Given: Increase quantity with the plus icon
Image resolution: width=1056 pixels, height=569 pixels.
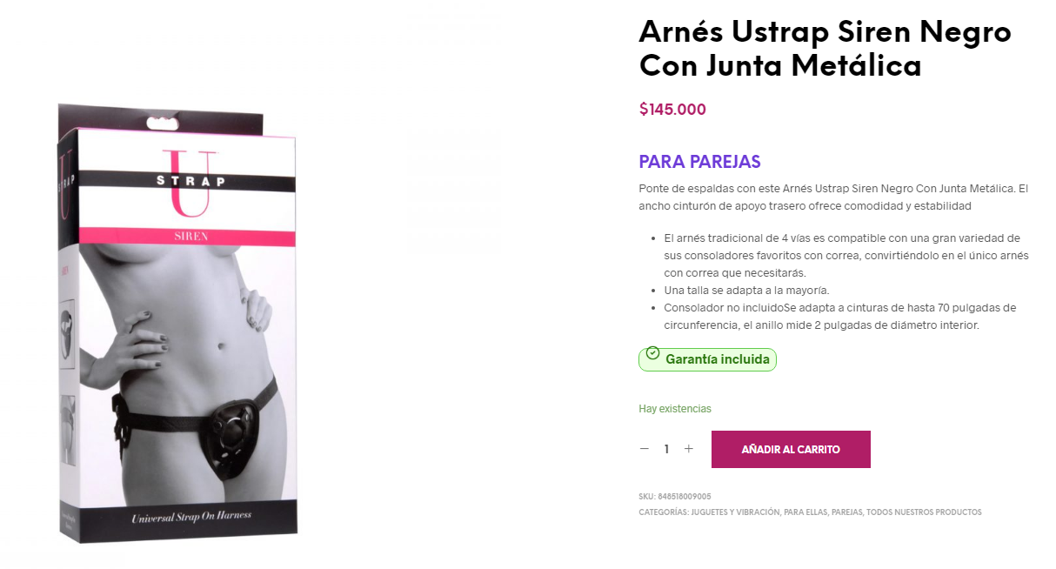Looking at the screenshot, I should pyautogui.click(x=689, y=449).
